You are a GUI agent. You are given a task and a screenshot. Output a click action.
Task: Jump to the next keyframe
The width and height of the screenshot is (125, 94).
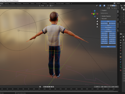(x=51, y=87)
